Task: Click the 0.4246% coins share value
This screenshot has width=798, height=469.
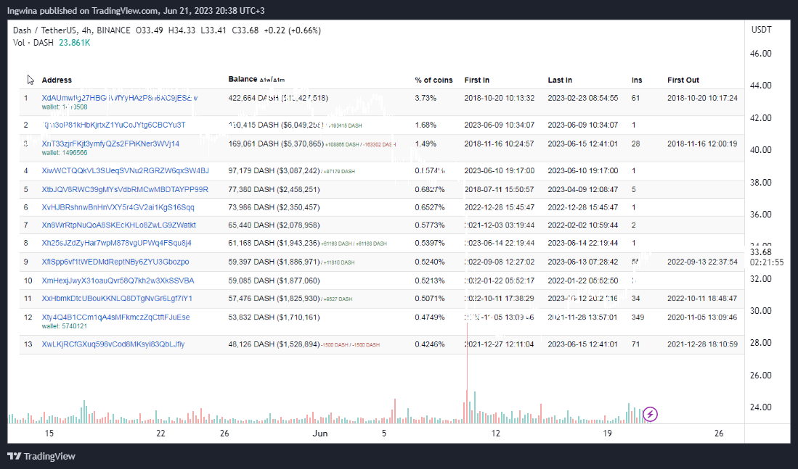Action: [x=430, y=344]
